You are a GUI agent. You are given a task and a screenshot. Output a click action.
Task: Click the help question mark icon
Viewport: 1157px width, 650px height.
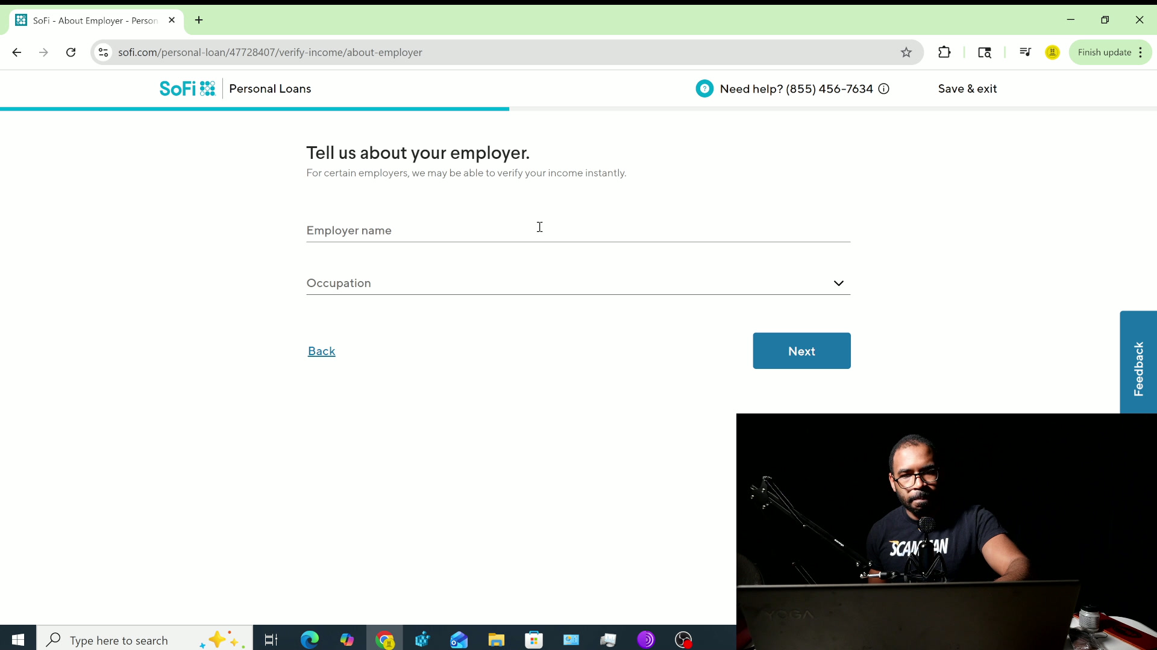tap(704, 88)
